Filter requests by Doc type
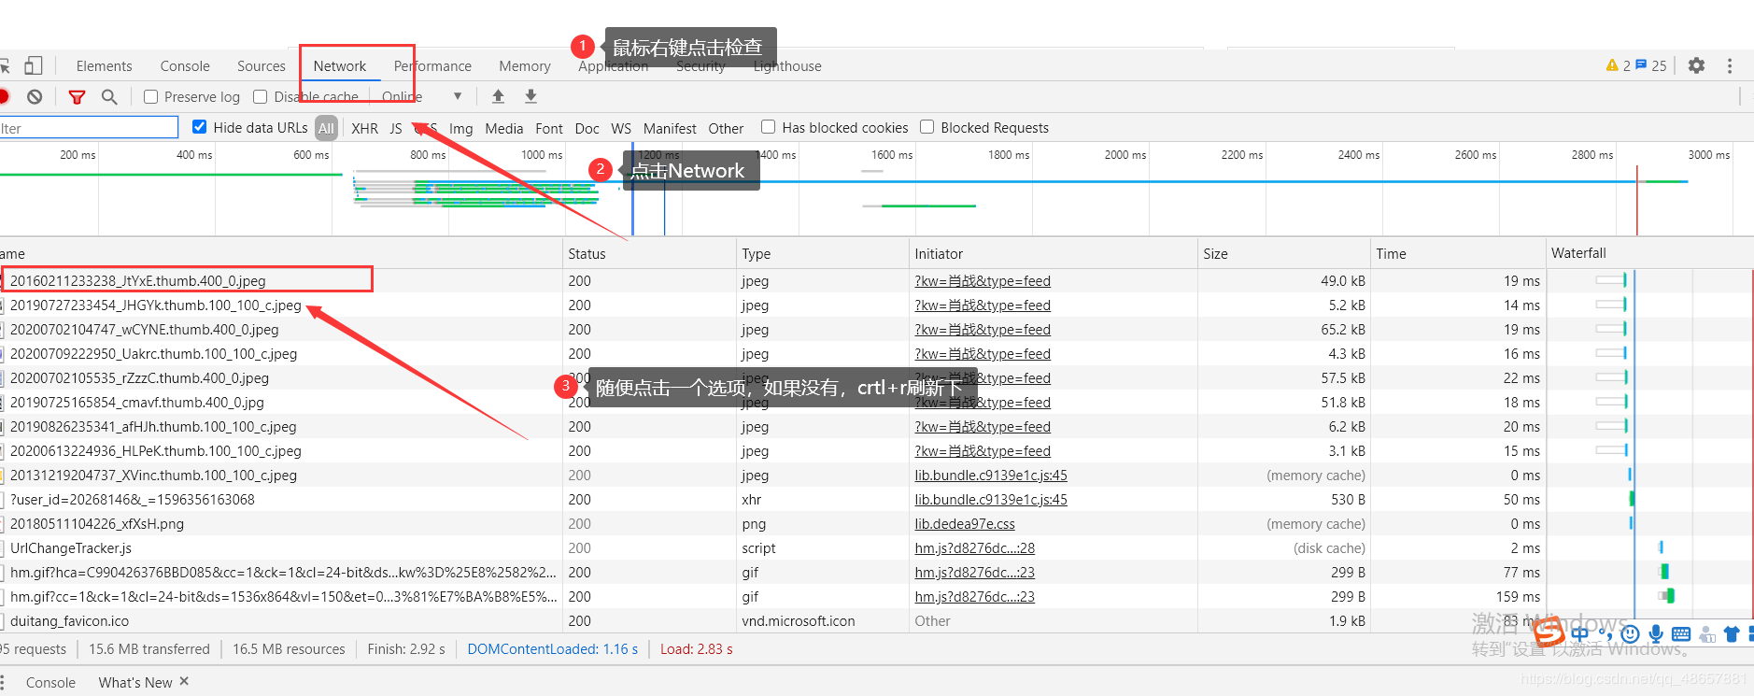Image resolution: width=1754 pixels, height=696 pixels. pyautogui.click(x=587, y=129)
